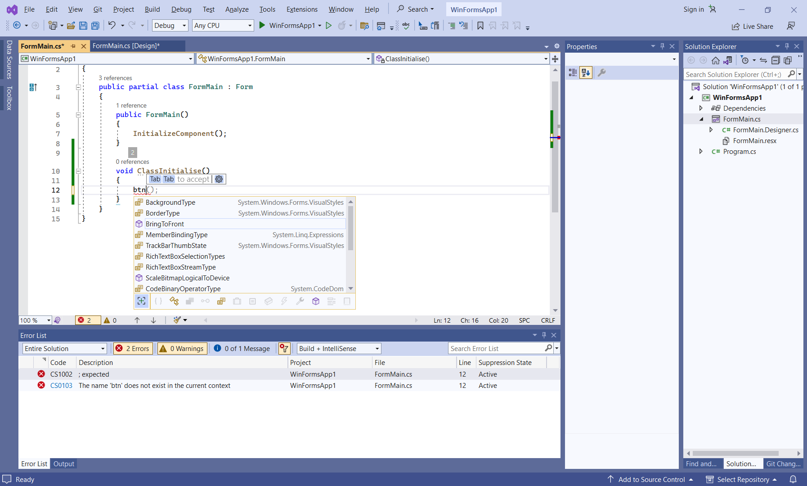This screenshot has height=486, width=807.
Task: Click the Save All toolbar icon
Action: (95, 26)
